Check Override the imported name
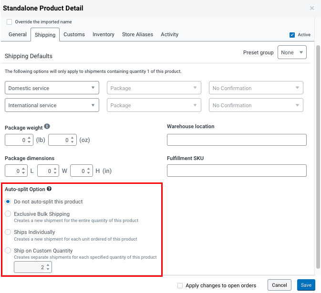Screen dimensions: 321x293 click(x=9, y=22)
